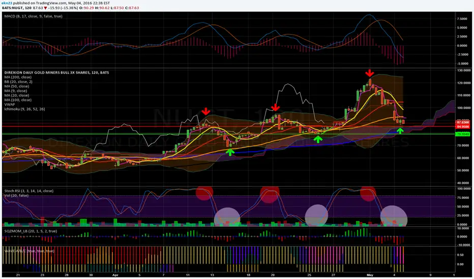Screen dimensions: 474x279
Task: Click 60.0000 on the price axis
Action: tap(463, 158)
